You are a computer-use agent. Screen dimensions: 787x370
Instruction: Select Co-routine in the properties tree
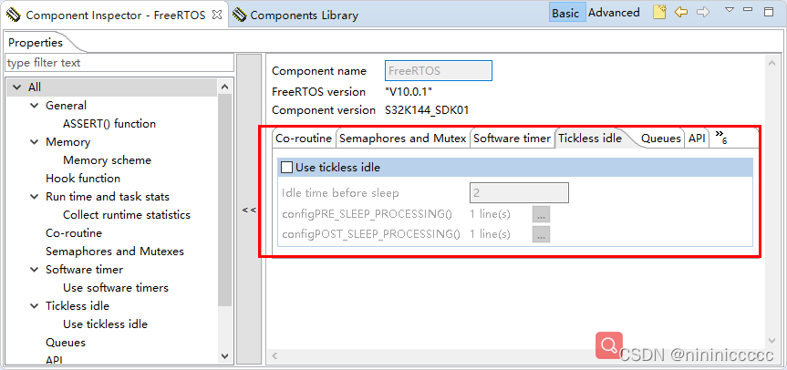(74, 233)
